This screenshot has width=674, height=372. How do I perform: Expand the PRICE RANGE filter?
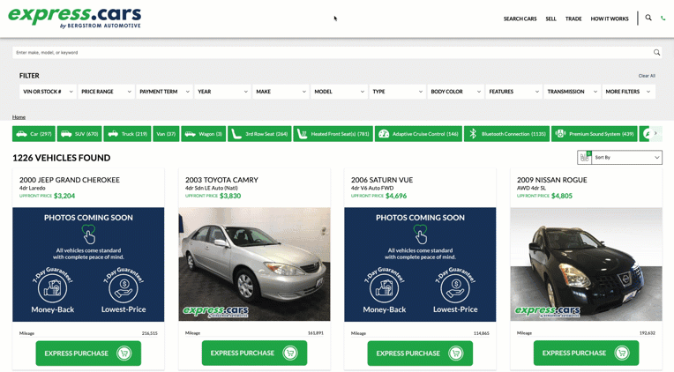(106, 92)
